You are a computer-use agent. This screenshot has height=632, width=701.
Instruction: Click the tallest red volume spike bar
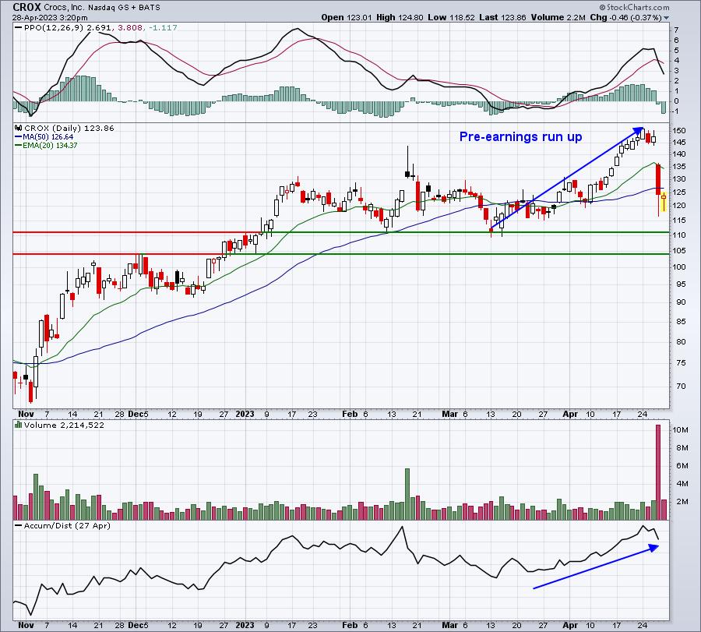657,472
